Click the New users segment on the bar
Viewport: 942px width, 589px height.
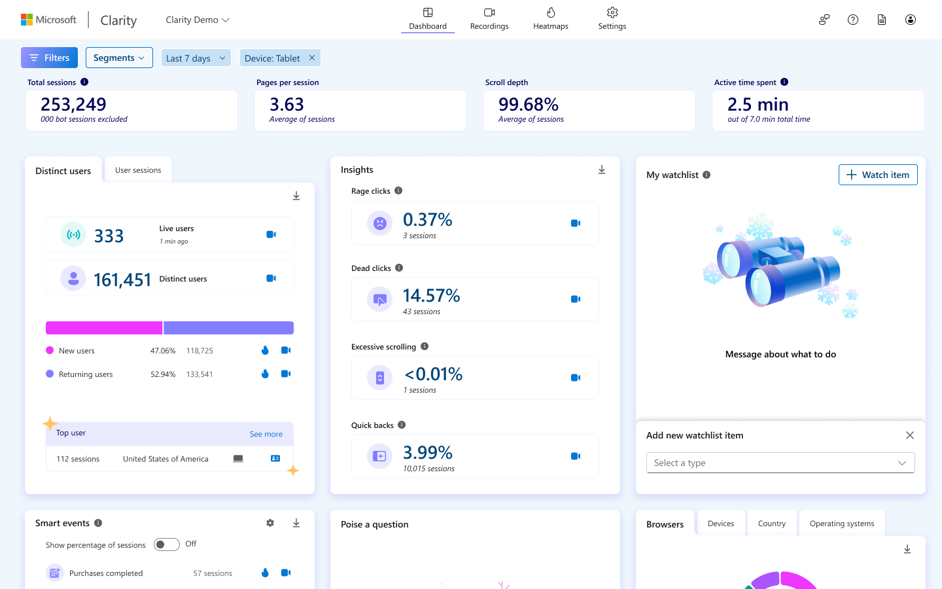click(x=103, y=327)
